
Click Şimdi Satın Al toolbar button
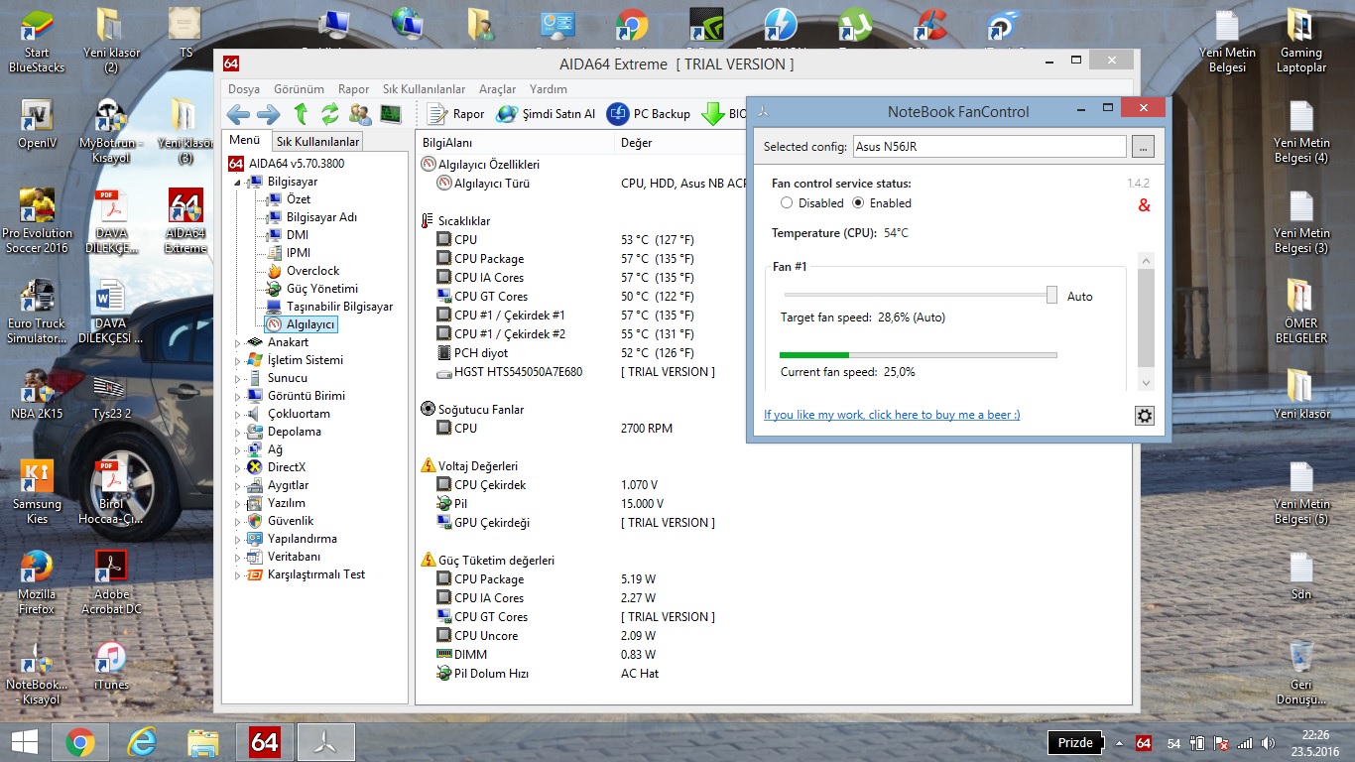546,114
